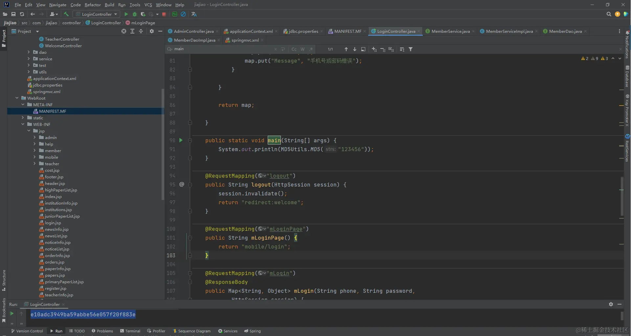The height and width of the screenshot is (336, 631).
Task: Expand the teacher folder
Action: point(34,164)
